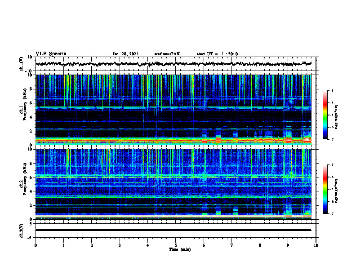Click time axis tick label "9"

point(288,245)
